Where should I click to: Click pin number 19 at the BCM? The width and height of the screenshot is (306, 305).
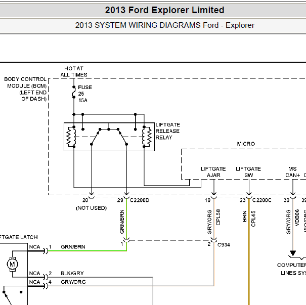pyautogui.click(x=208, y=200)
